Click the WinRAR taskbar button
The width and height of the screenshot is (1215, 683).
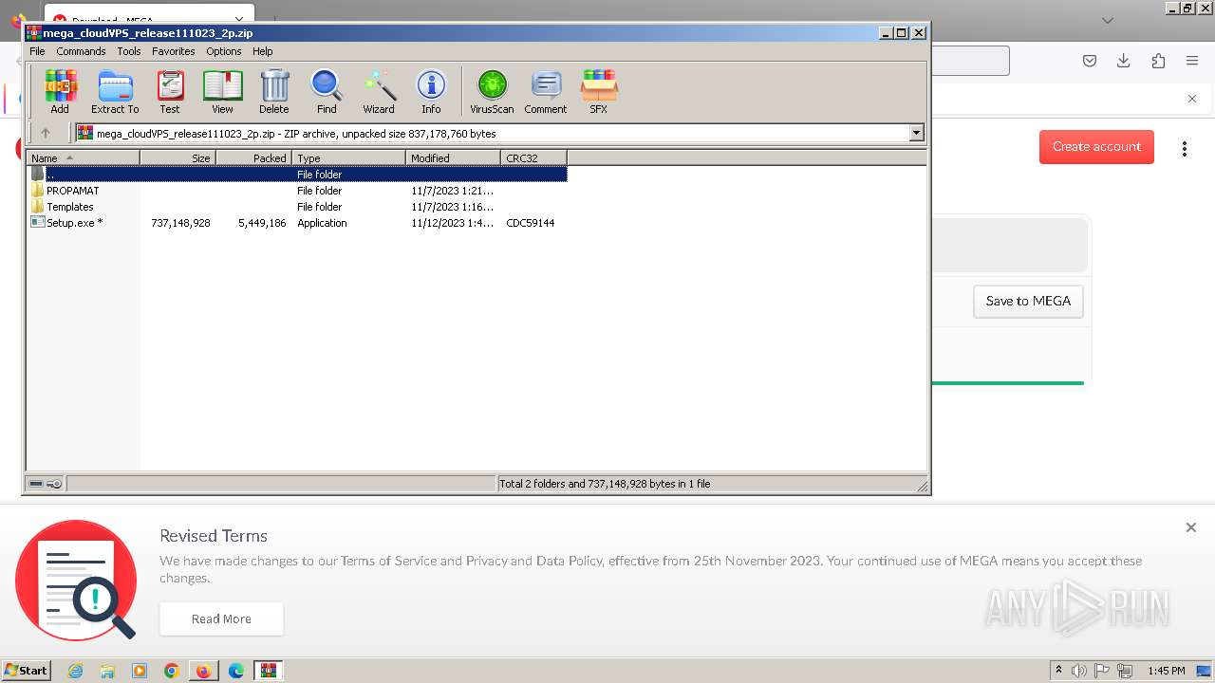point(269,671)
